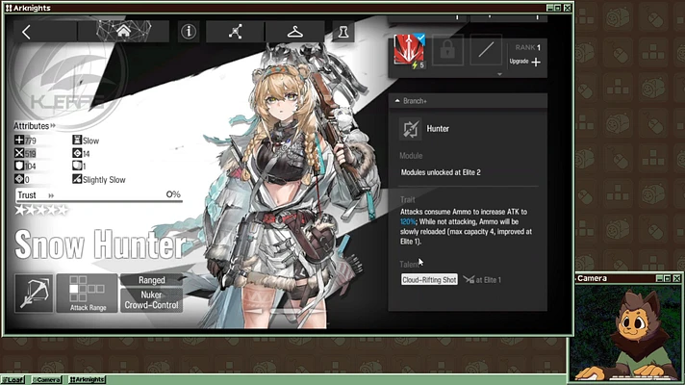This screenshot has height=385, width=685.
Task: Open the Attack Range grid
Action: pyautogui.click(x=88, y=294)
